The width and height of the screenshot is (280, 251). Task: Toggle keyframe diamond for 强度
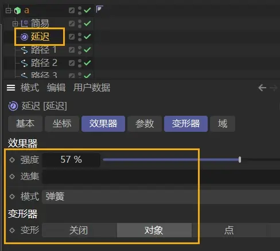[12, 160]
